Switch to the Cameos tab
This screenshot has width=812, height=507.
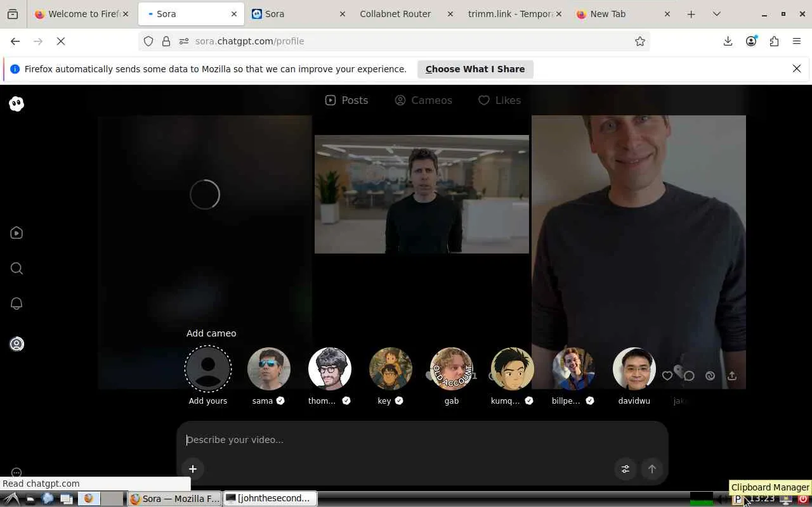423,100
